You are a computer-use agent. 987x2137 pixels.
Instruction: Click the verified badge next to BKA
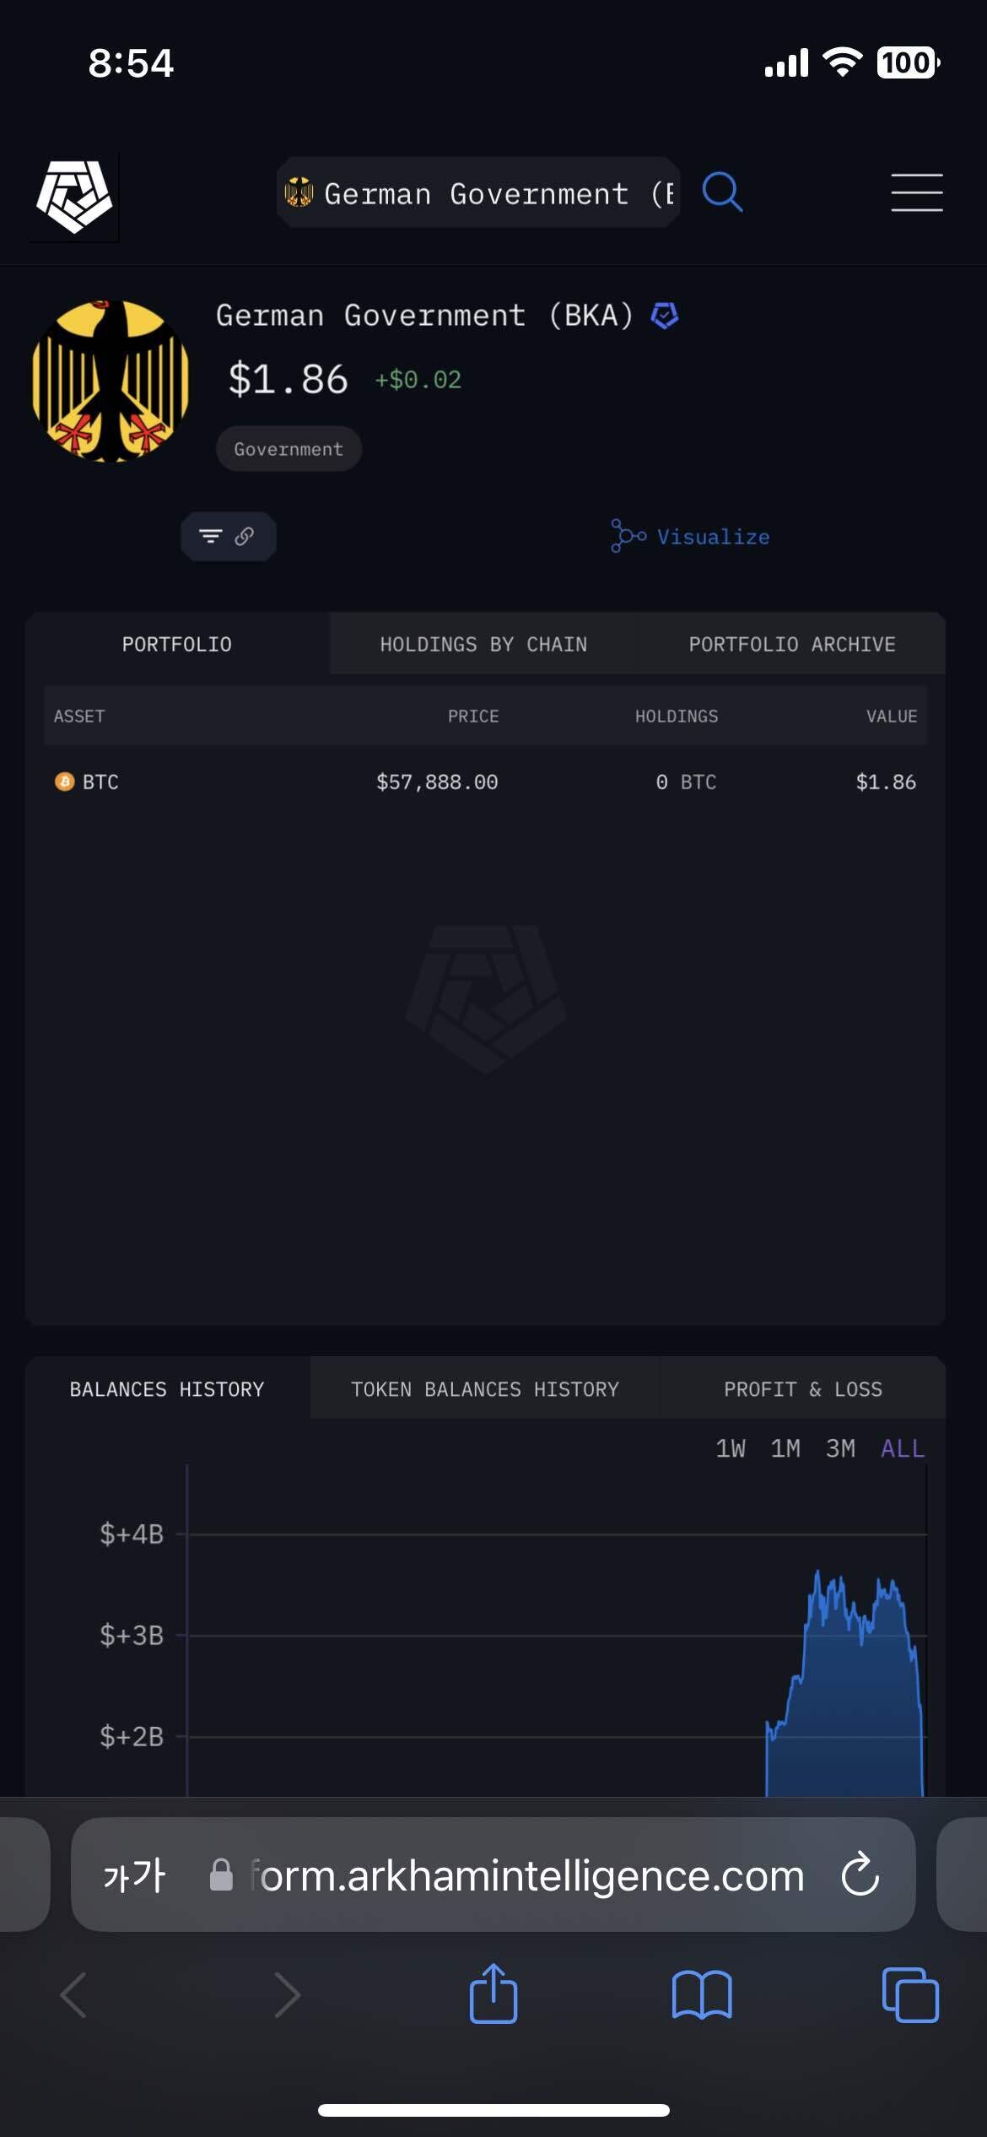point(665,316)
